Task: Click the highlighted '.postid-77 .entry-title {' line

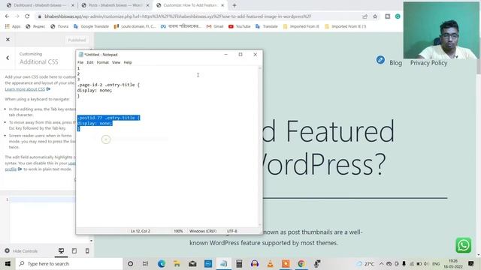Action: (x=108, y=118)
